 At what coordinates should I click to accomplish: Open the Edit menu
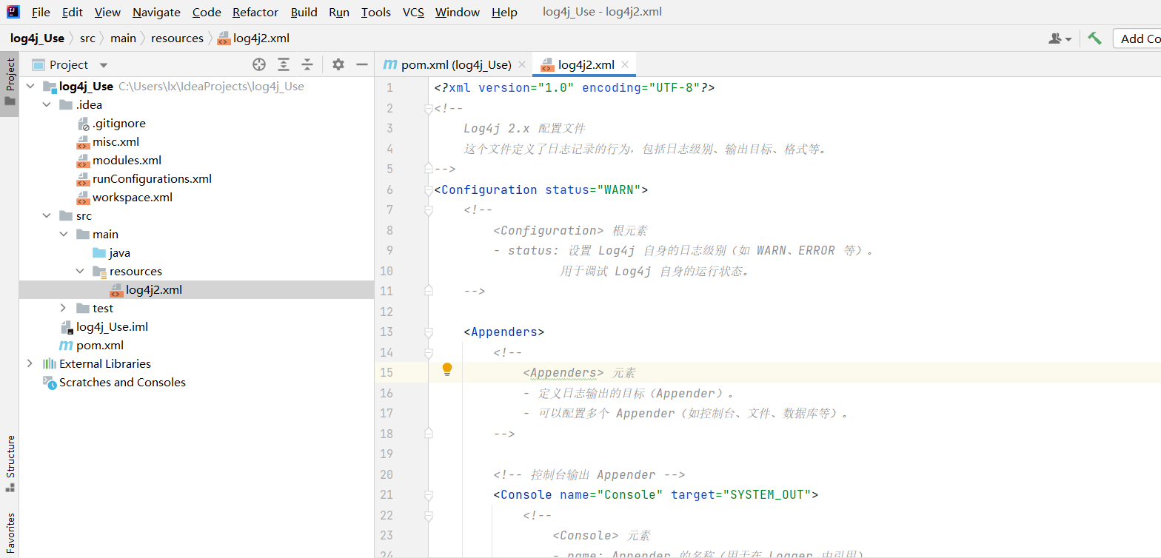pyautogui.click(x=73, y=13)
